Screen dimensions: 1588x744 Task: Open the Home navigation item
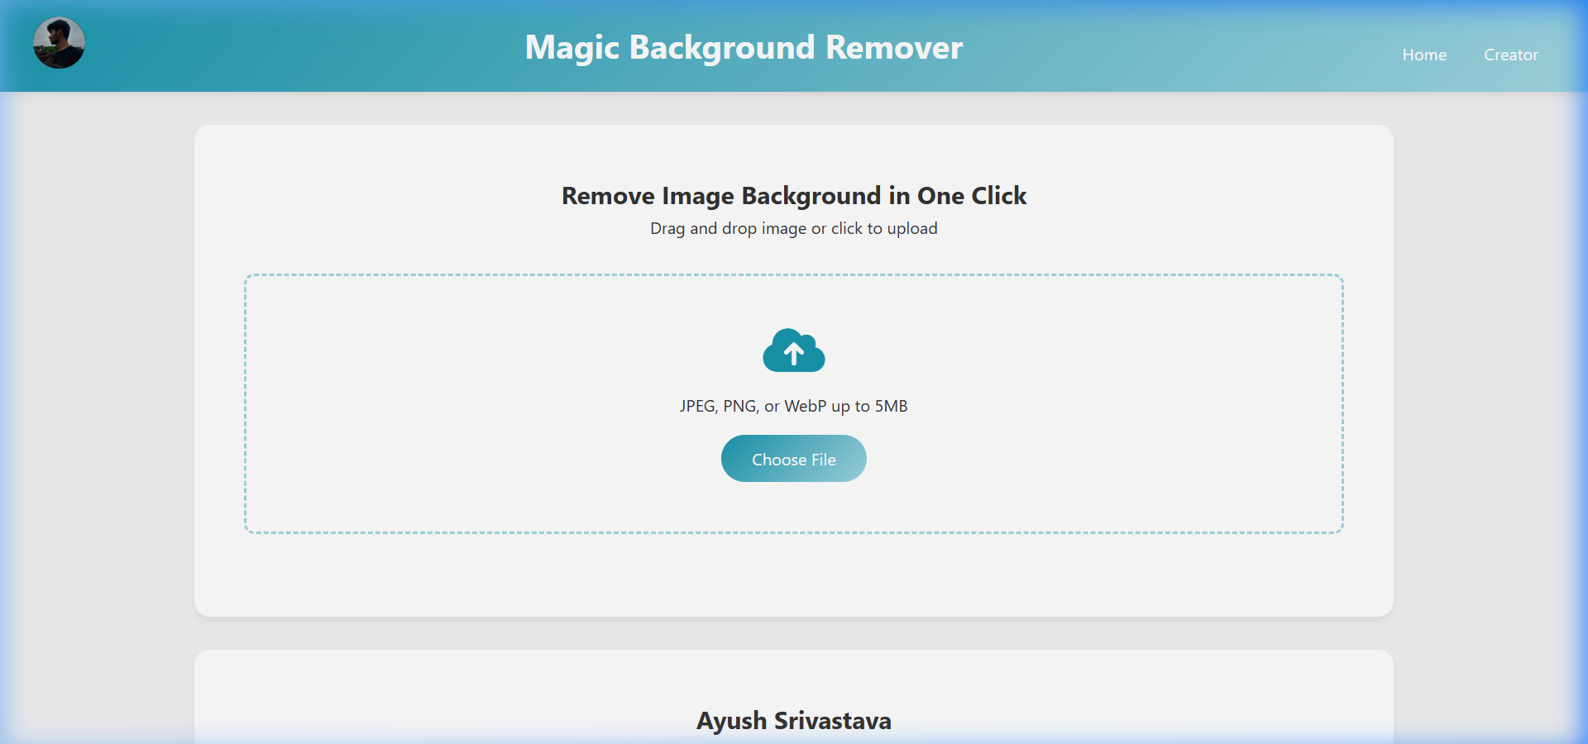1424,55
